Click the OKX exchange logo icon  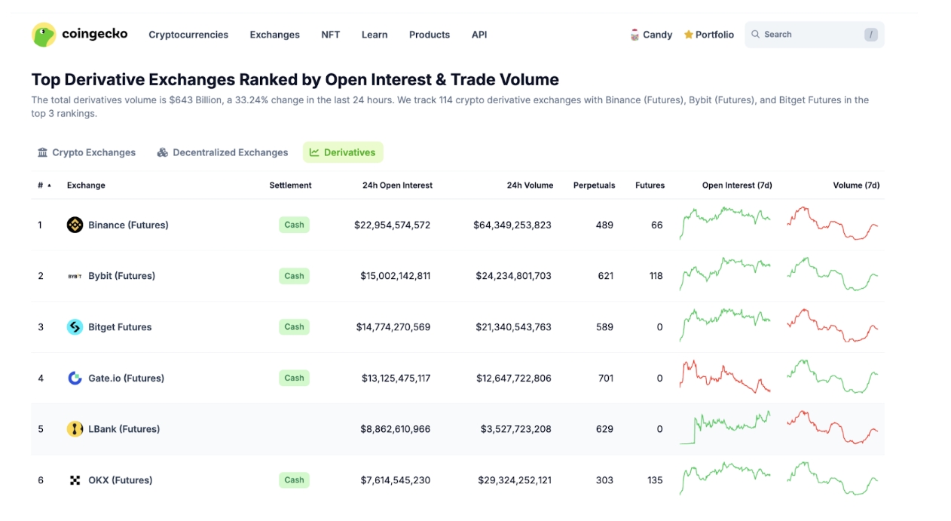coord(75,480)
